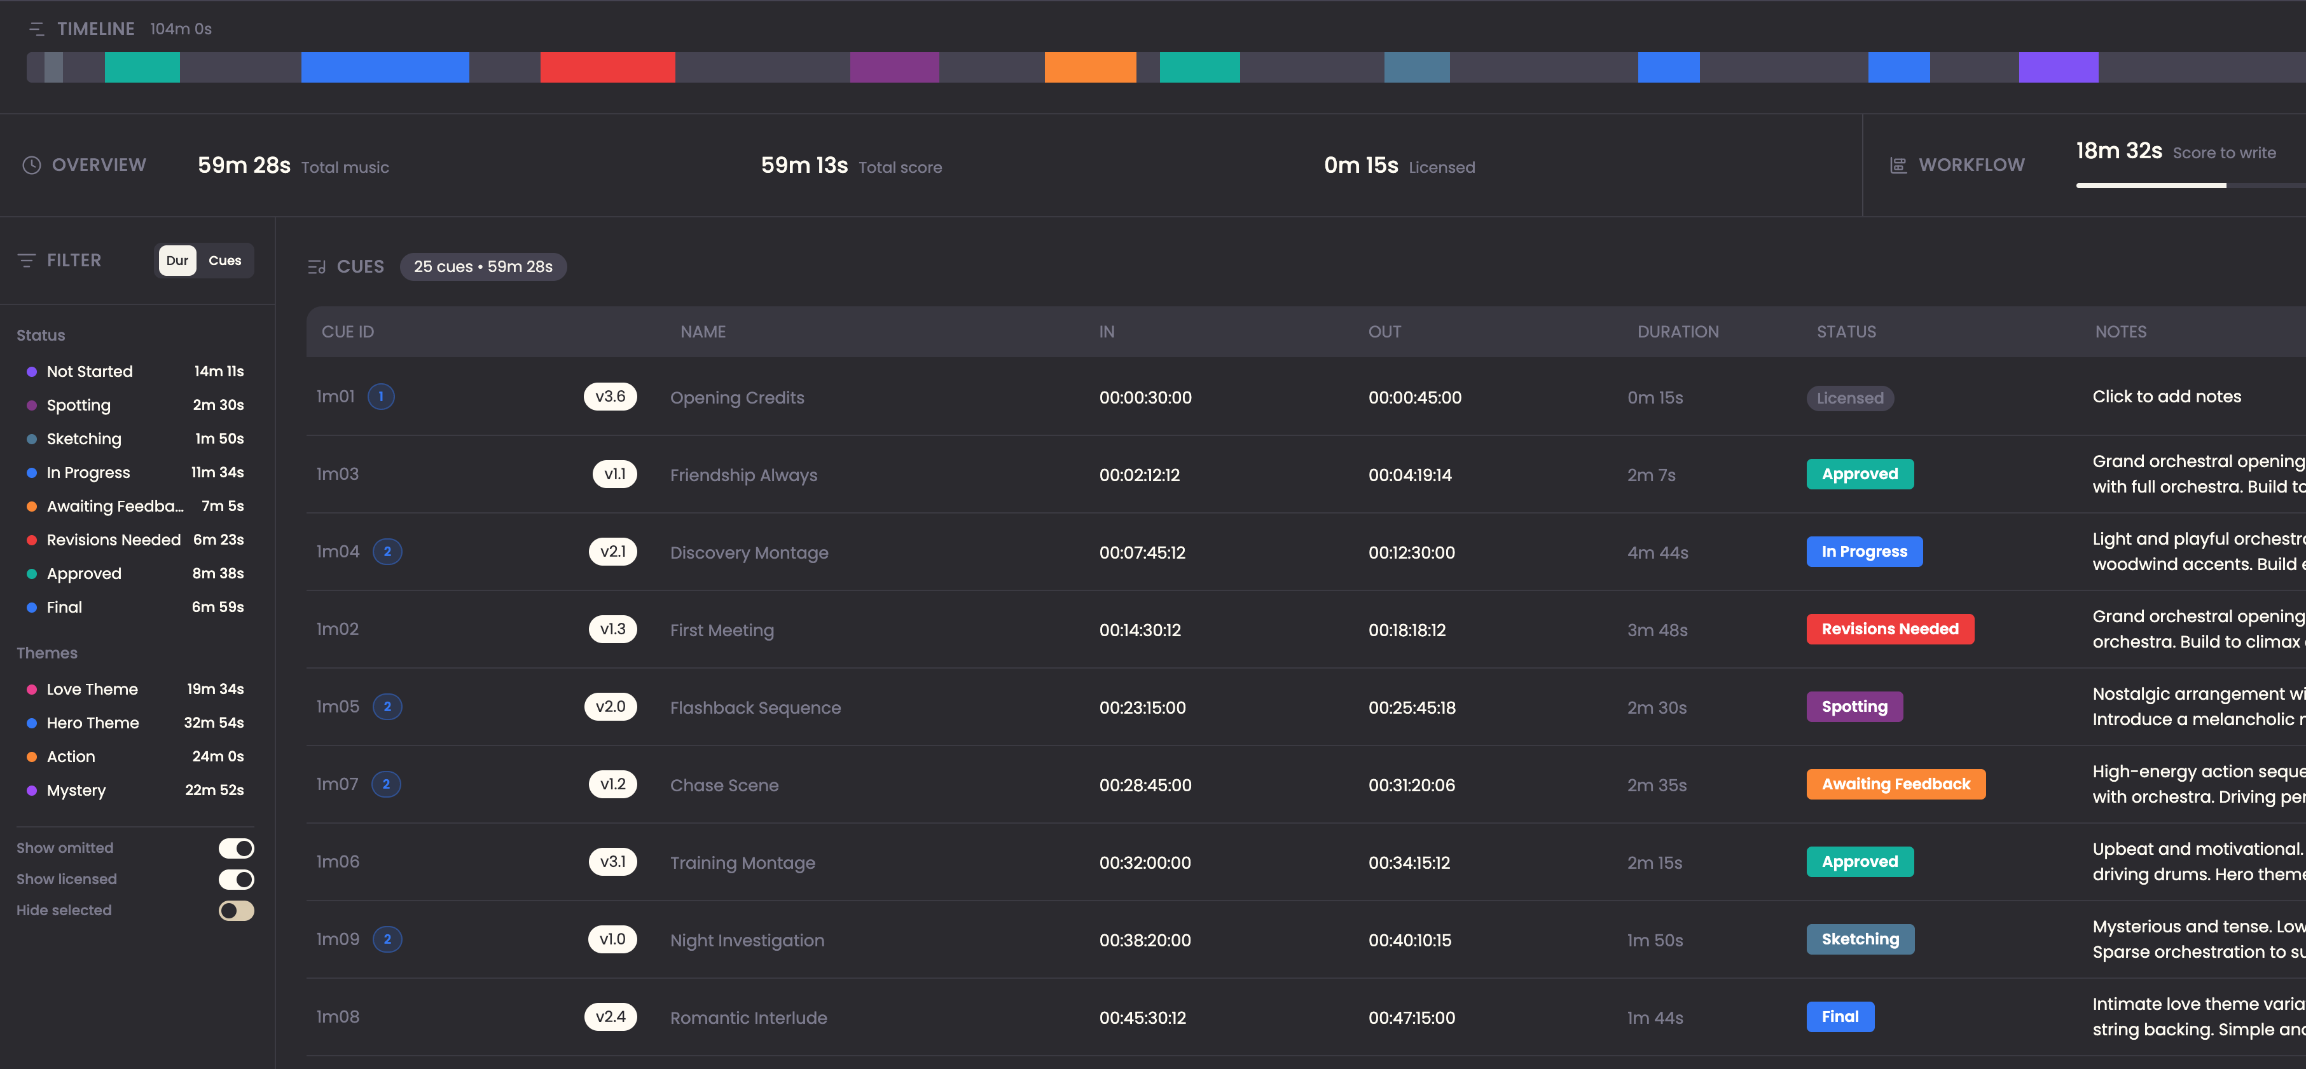Filter cues by Love Theme

point(135,689)
